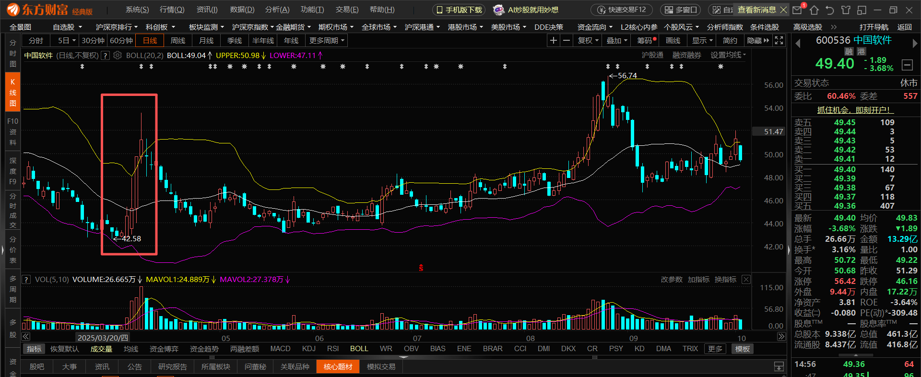Image resolution: width=921 pixels, height=377 pixels.
Task: Jump chart to earliest with double-left arrow
Action: point(26,337)
